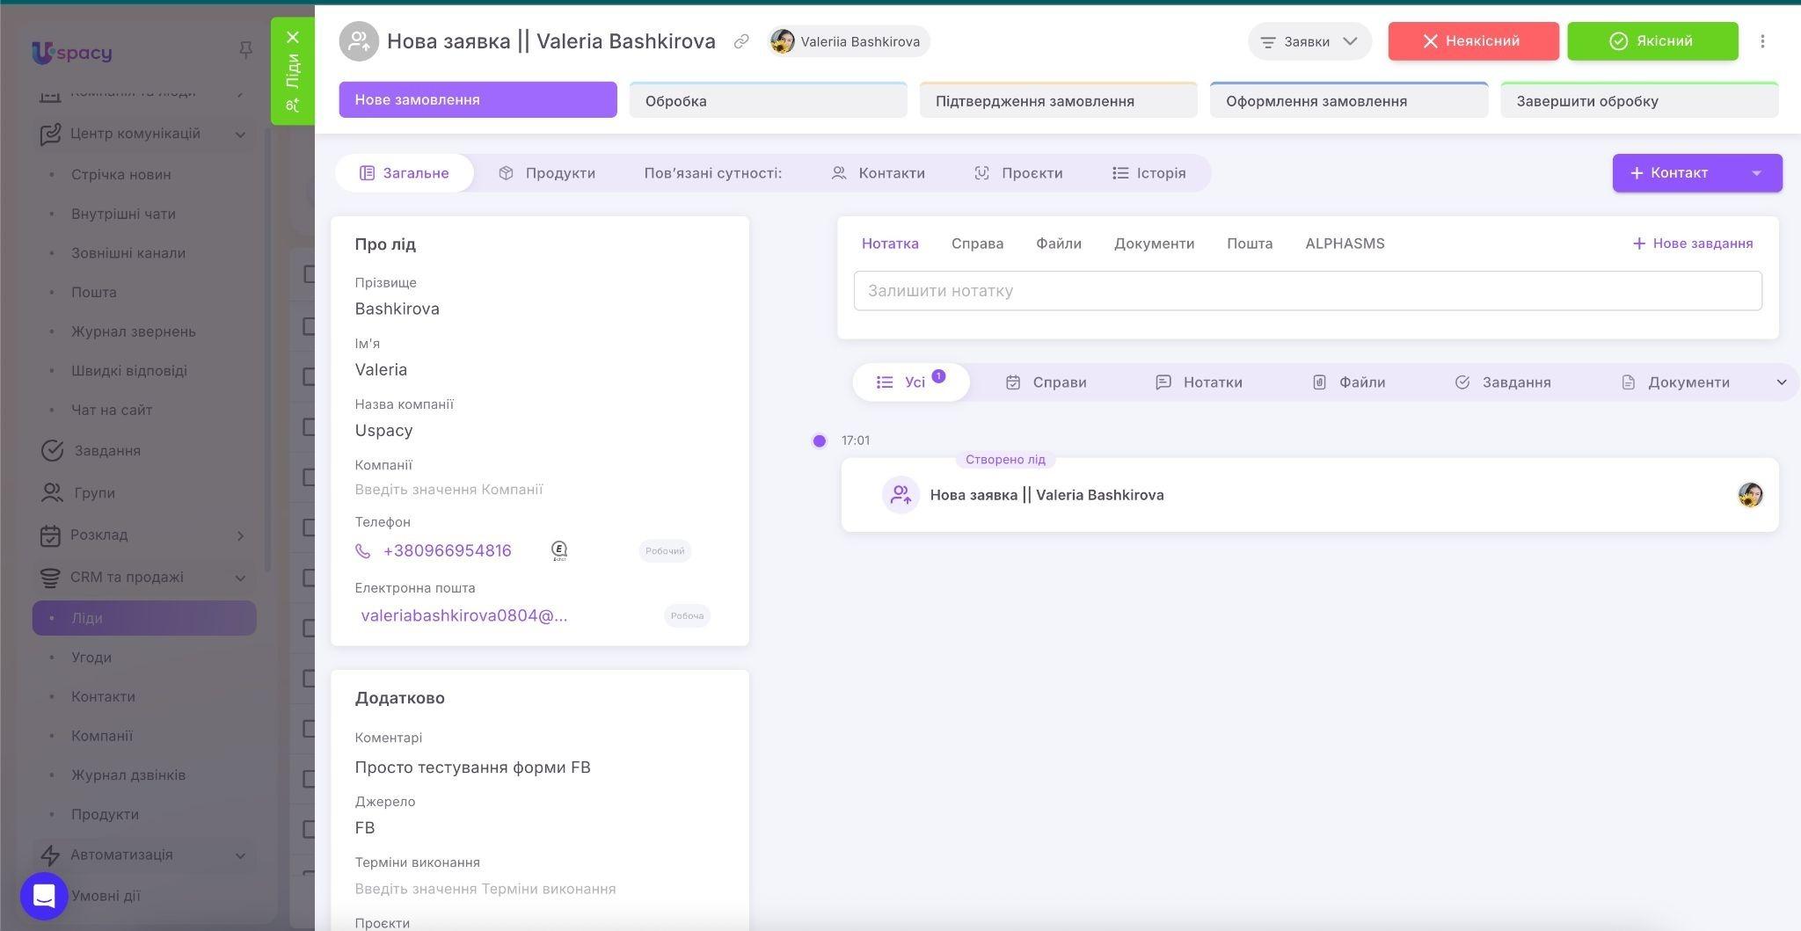Viewport: 1801px width, 931px height.
Task: Click the Залишити нотатку input field
Action: click(1308, 291)
